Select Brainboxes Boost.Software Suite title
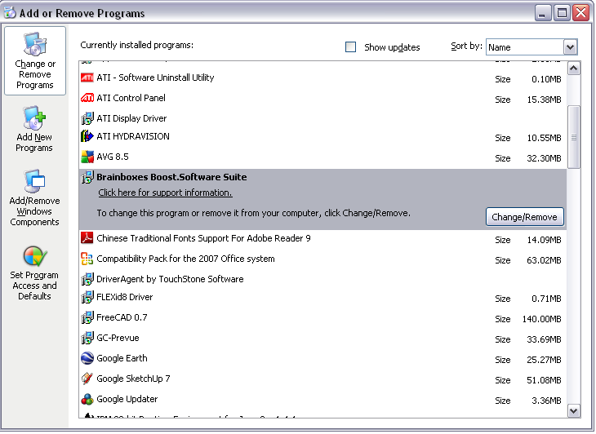The height and width of the screenshot is (434, 596). pyautogui.click(x=171, y=177)
